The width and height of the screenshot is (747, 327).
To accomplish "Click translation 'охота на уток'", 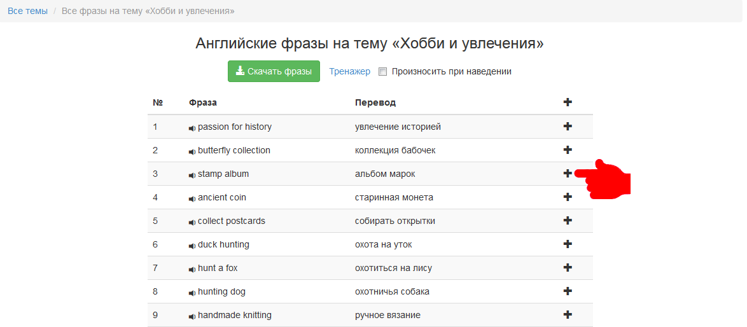I will coord(384,245).
